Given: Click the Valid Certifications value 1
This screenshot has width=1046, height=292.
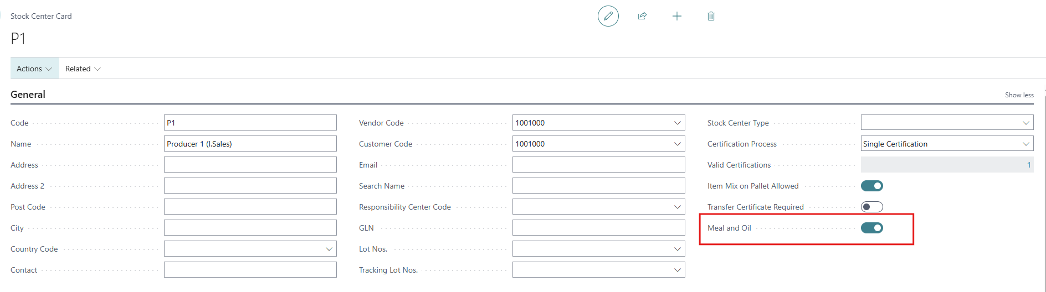Looking at the screenshot, I should pyautogui.click(x=1029, y=165).
